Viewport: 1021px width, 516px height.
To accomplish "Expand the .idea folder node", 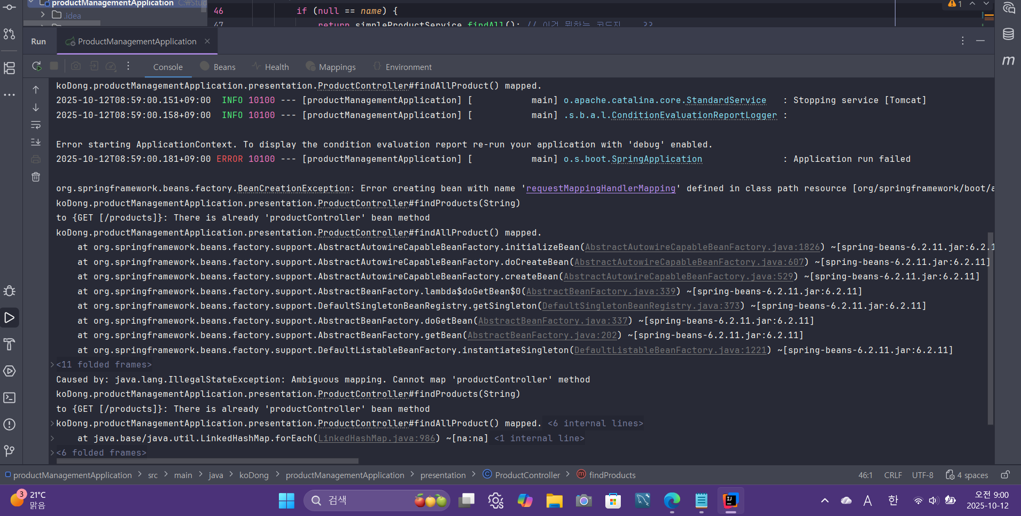I will (x=43, y=15).
